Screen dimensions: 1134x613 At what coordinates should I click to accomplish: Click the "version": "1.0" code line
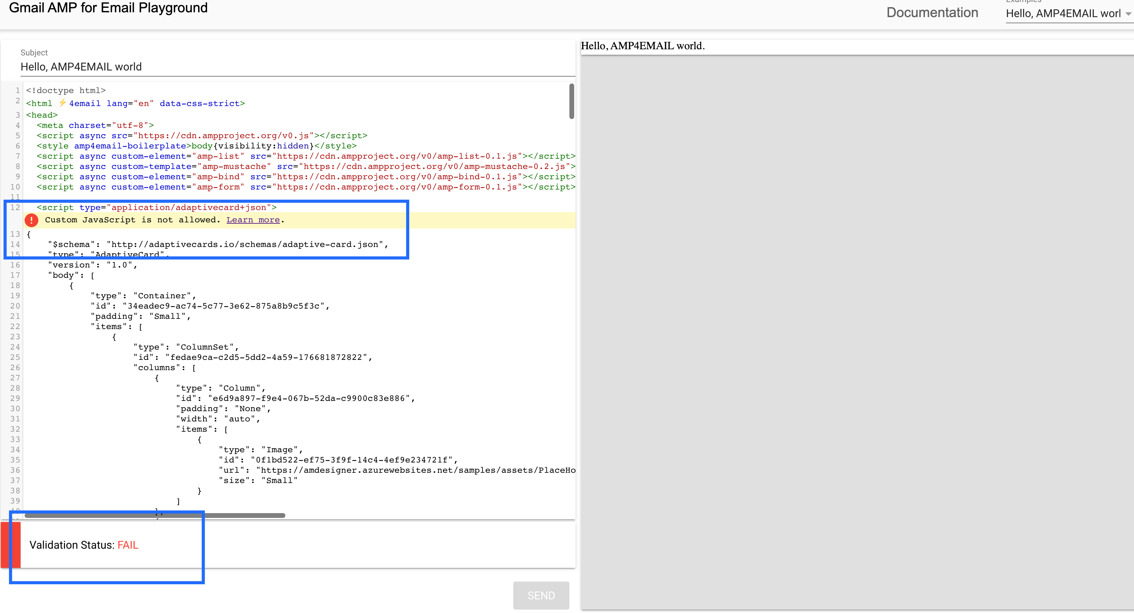point(92,265)
